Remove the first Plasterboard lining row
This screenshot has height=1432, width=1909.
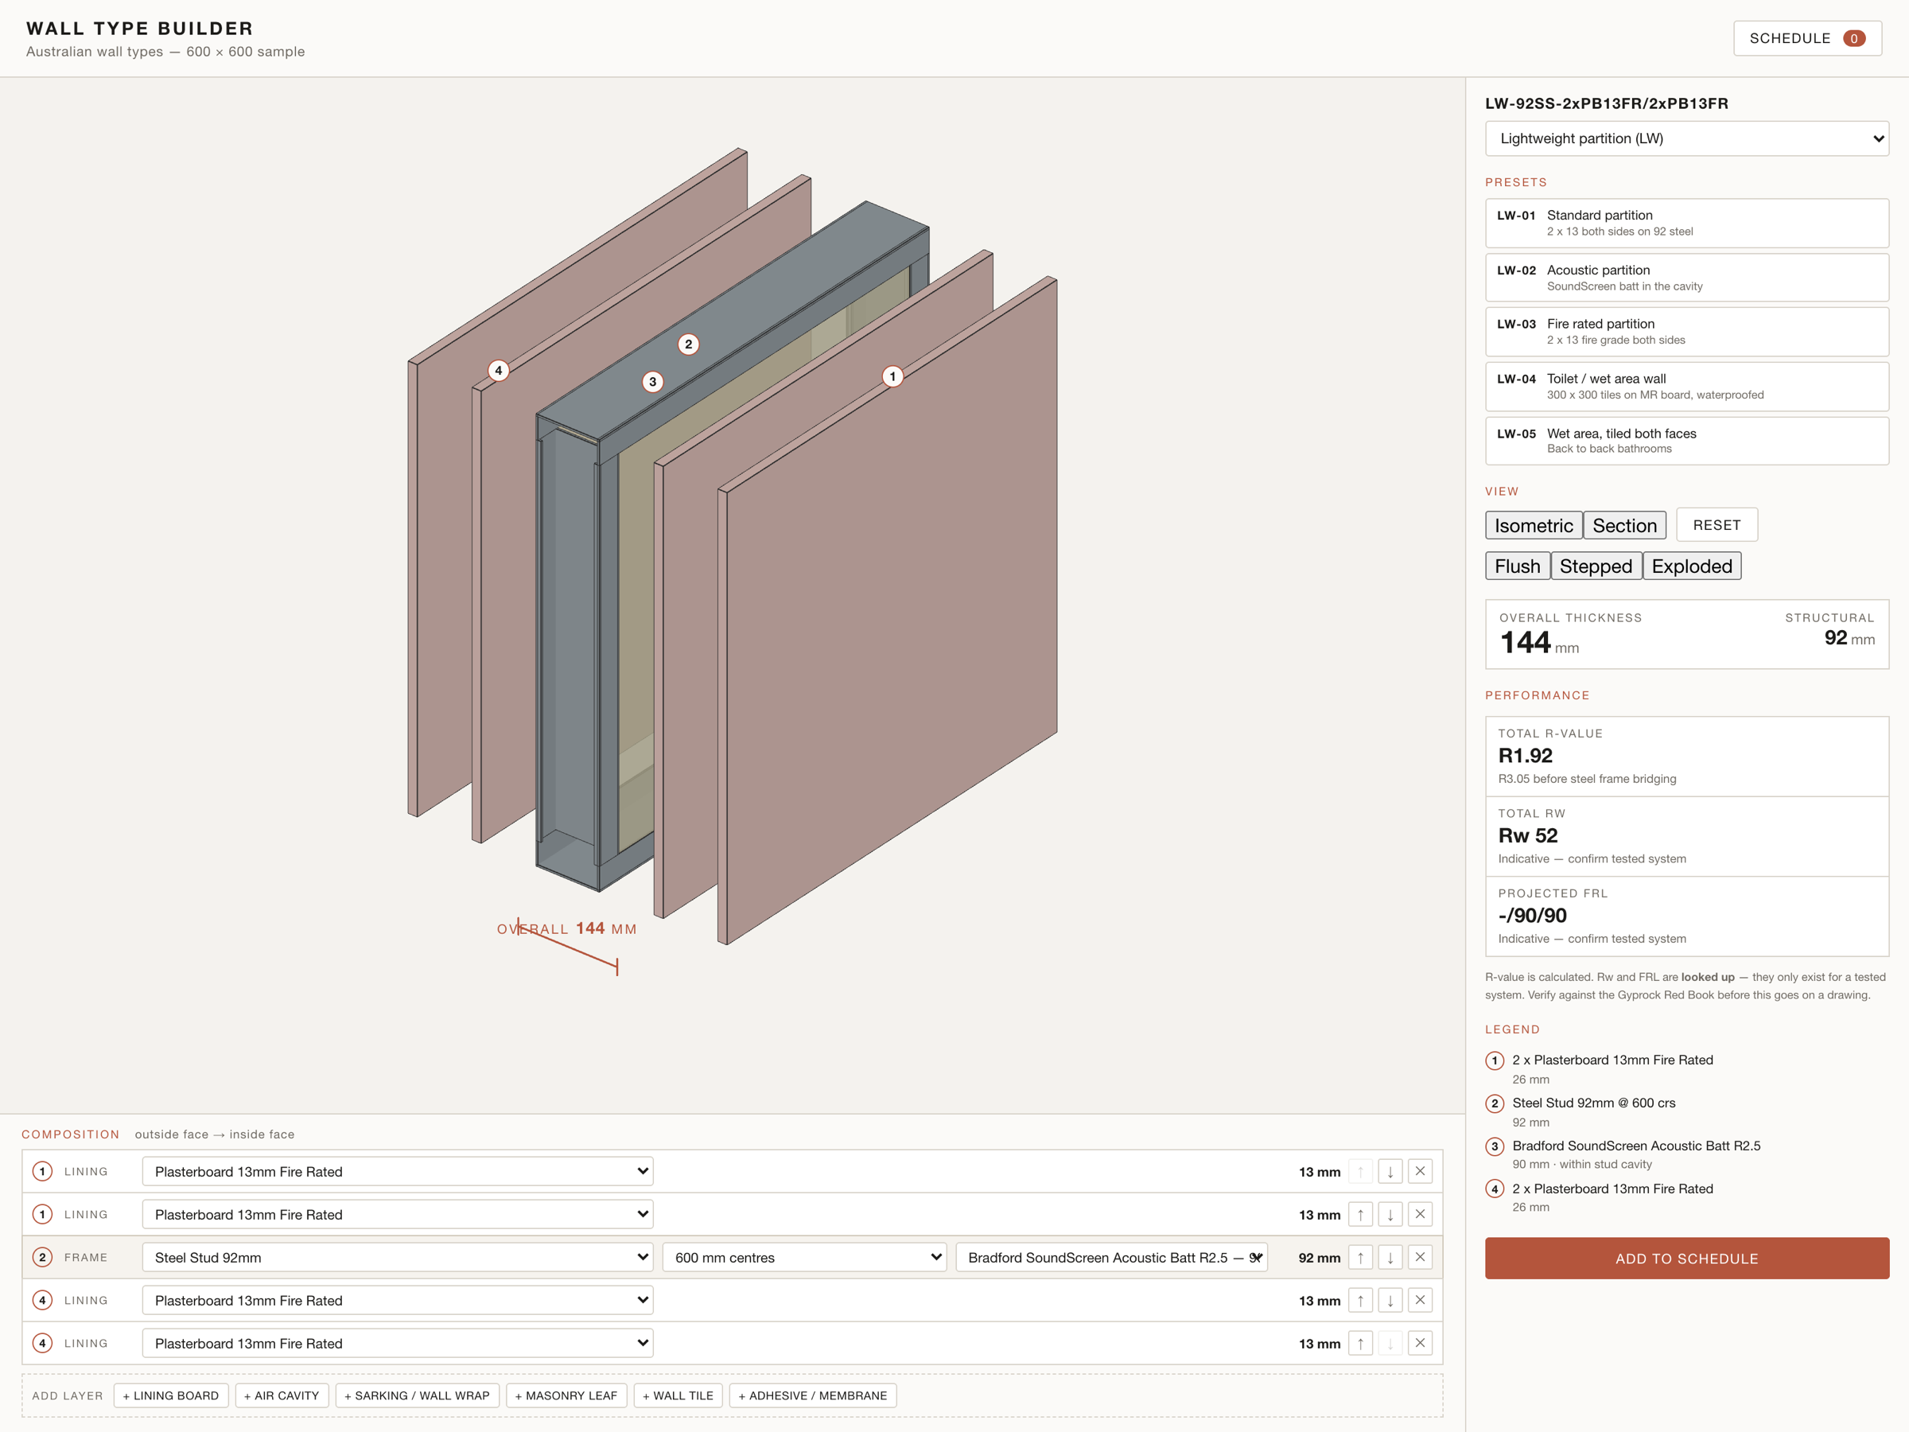[1420, 1171]
